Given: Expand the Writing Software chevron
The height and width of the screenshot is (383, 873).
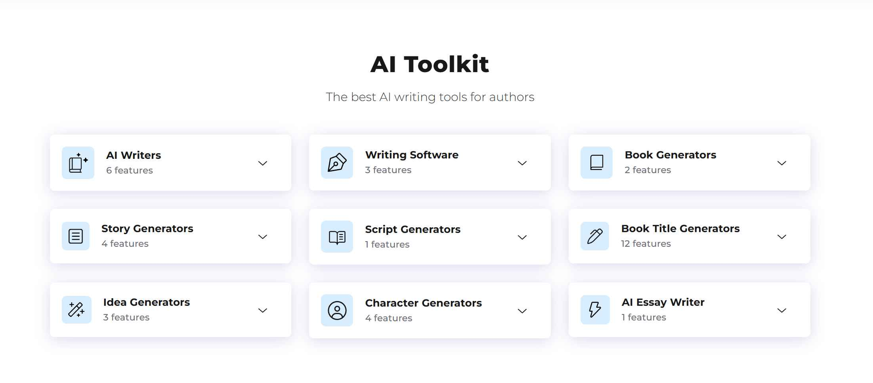Looking at the screenshot, I should tap(522, 163).
